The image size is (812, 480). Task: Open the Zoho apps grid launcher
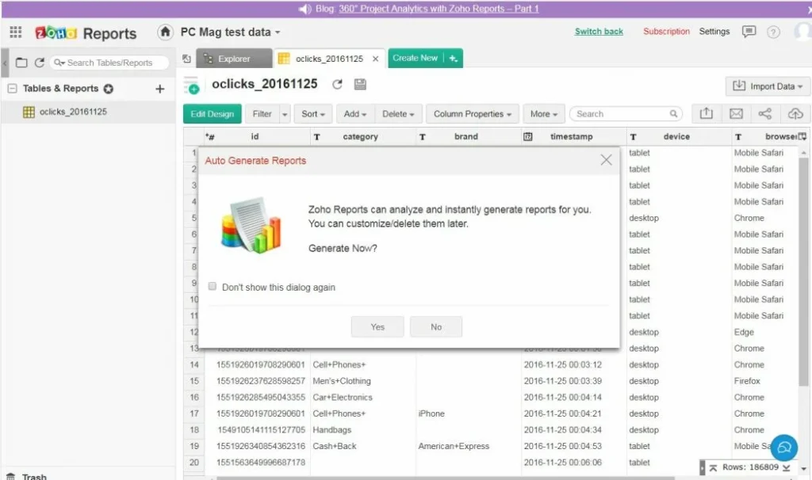tap(15, 32)
